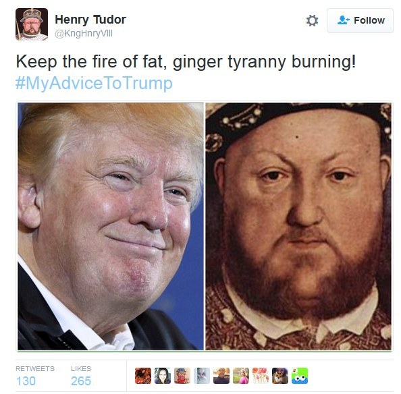Enlarge the left photo of smiling man
The width and height of the screenshot is (401, 394).
(x=111, y=226)
